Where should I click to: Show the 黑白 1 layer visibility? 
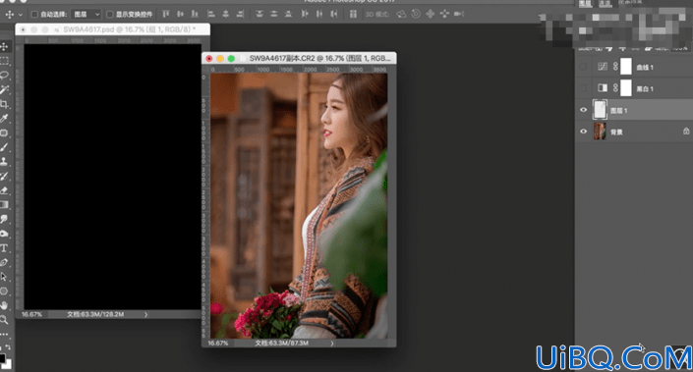point(583,88)
